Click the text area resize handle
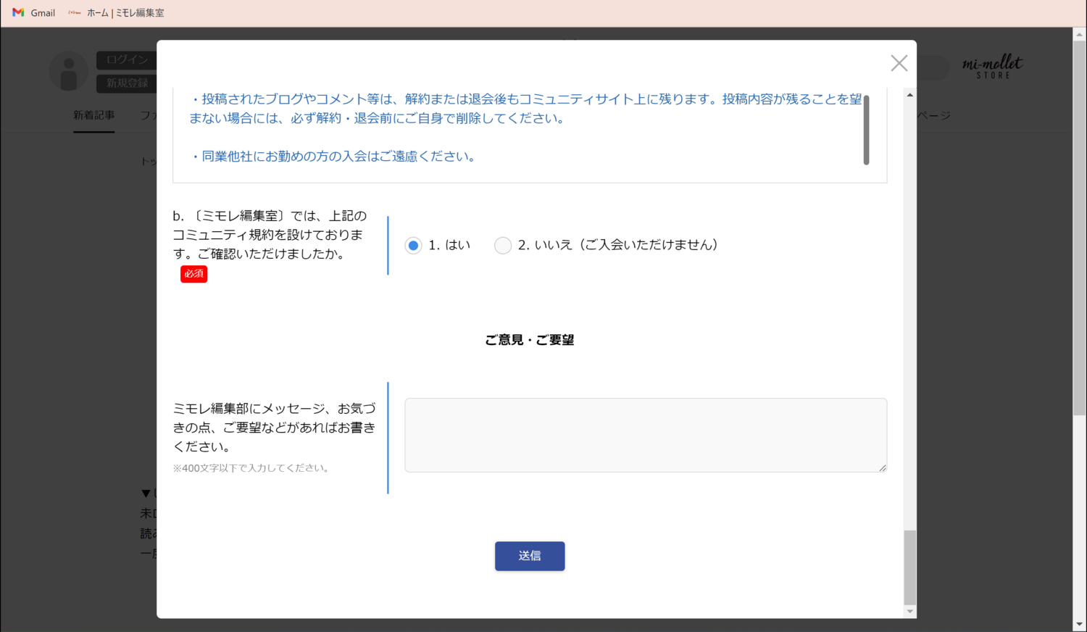Image resolution: width=1087 pixels, height=632 pixels. point(882,467)
